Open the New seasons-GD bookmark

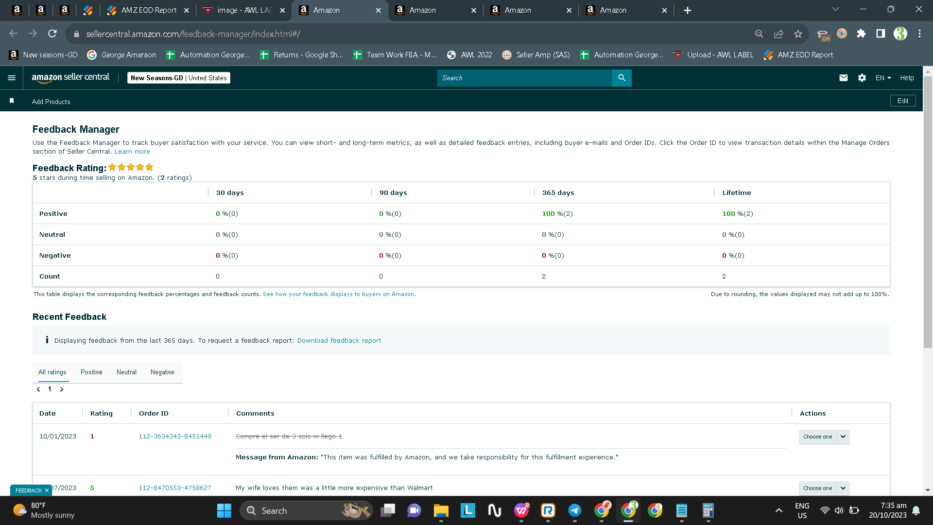(43, 55)
